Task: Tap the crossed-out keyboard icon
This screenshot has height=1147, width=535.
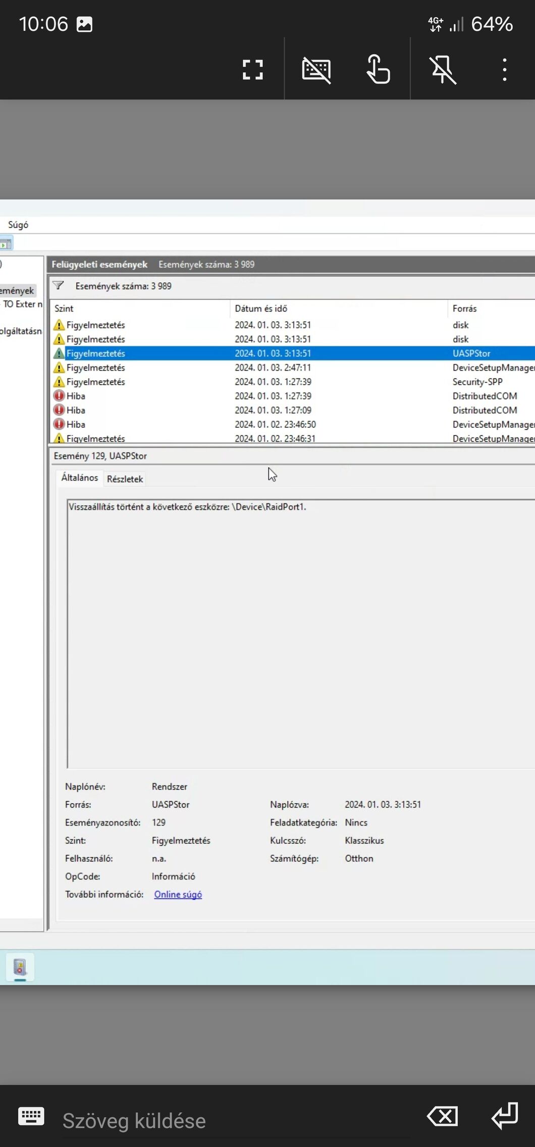Action: (316, 70)
